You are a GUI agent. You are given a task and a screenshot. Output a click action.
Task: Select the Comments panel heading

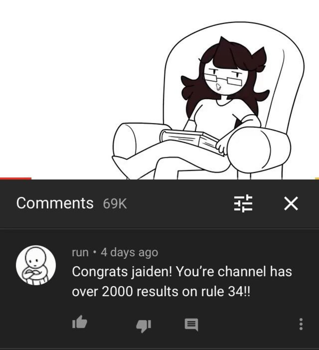[x=55, y=203]
